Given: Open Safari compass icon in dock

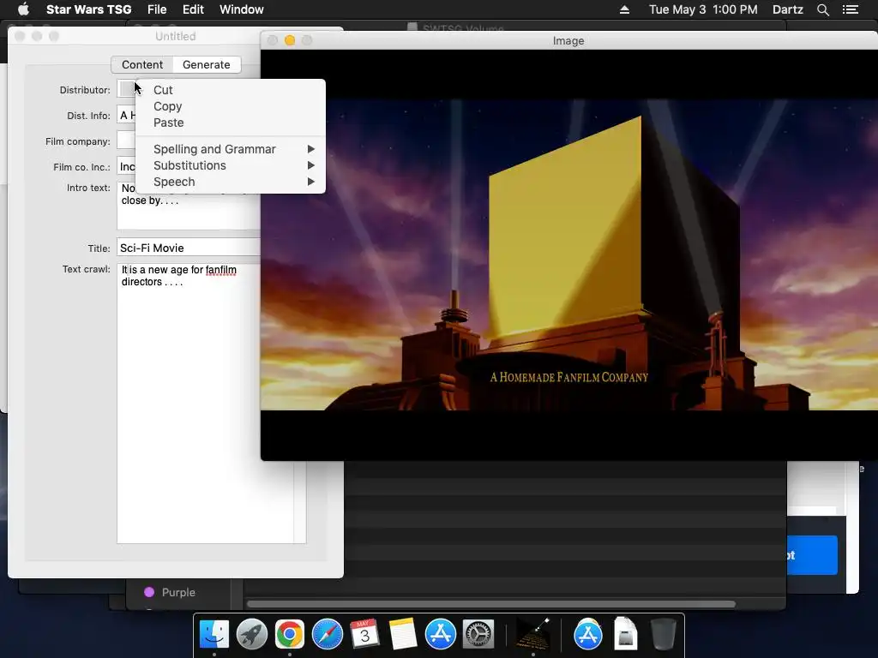Looking at the screenshot, I should click(327, 635).
